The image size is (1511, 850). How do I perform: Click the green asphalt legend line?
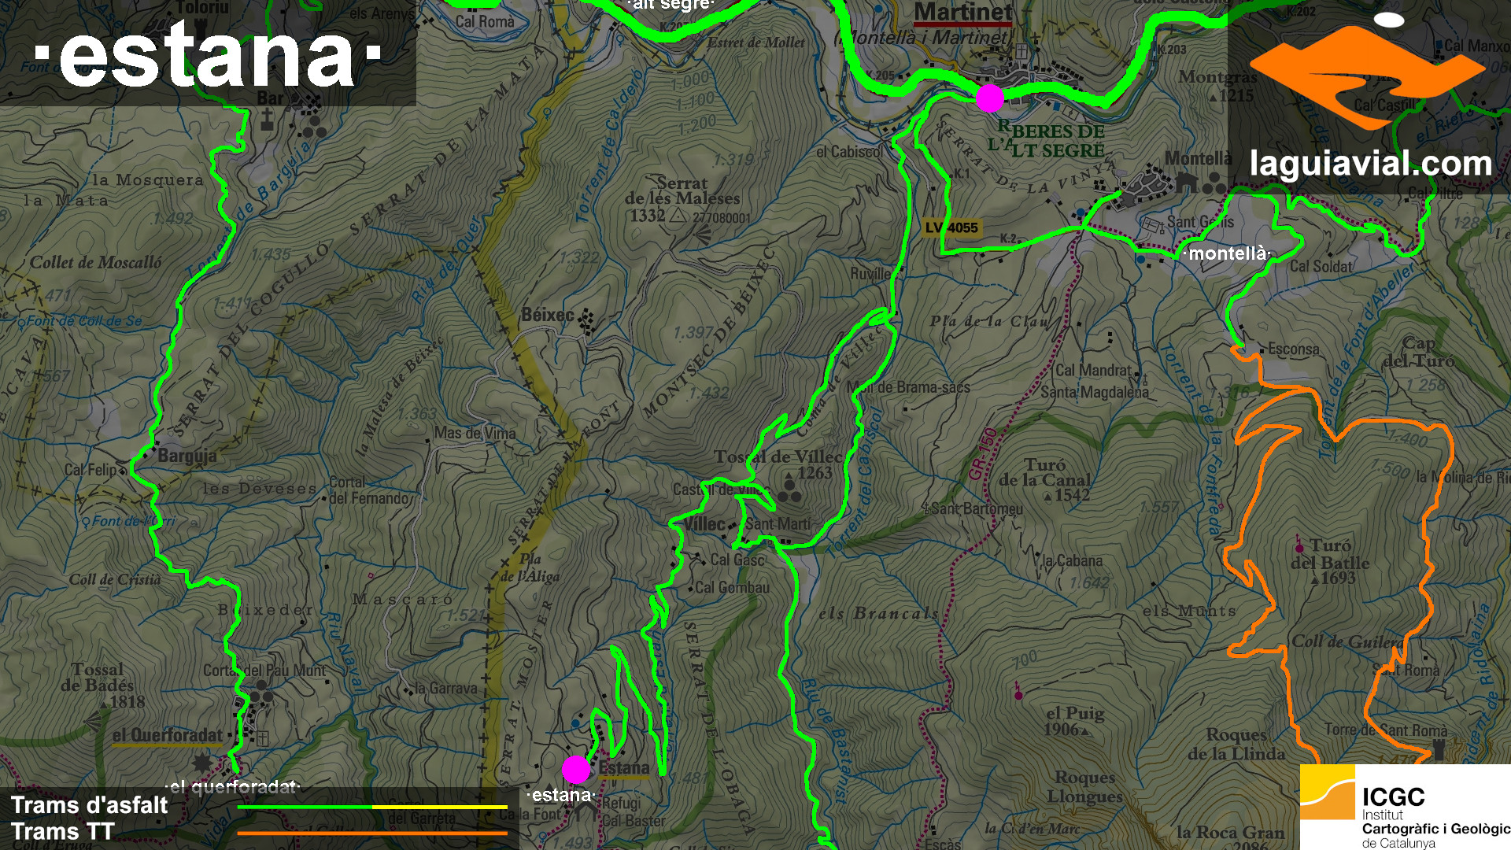(x=305, y=807)
